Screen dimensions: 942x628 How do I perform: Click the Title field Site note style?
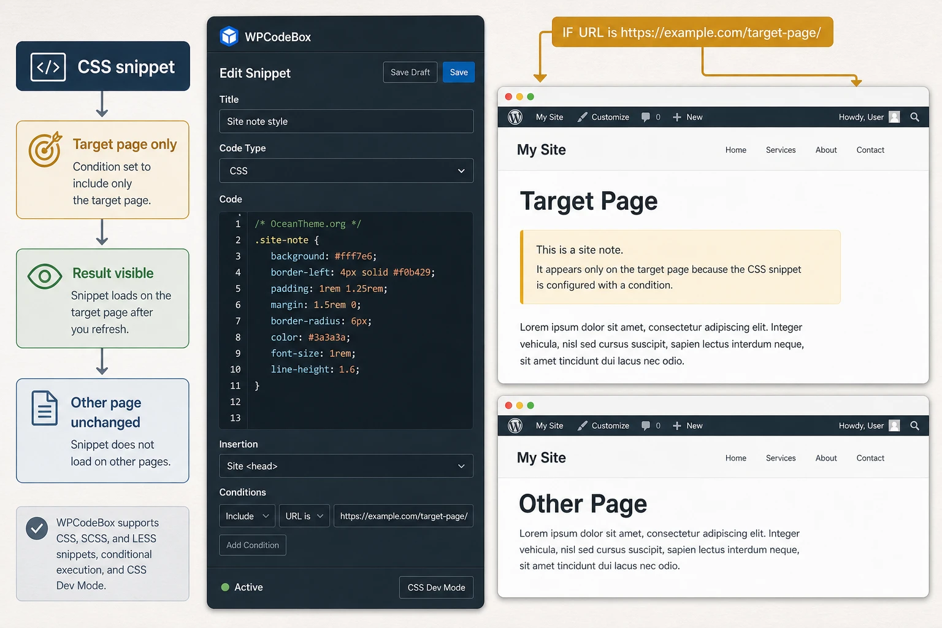click(x=347, y=121)
